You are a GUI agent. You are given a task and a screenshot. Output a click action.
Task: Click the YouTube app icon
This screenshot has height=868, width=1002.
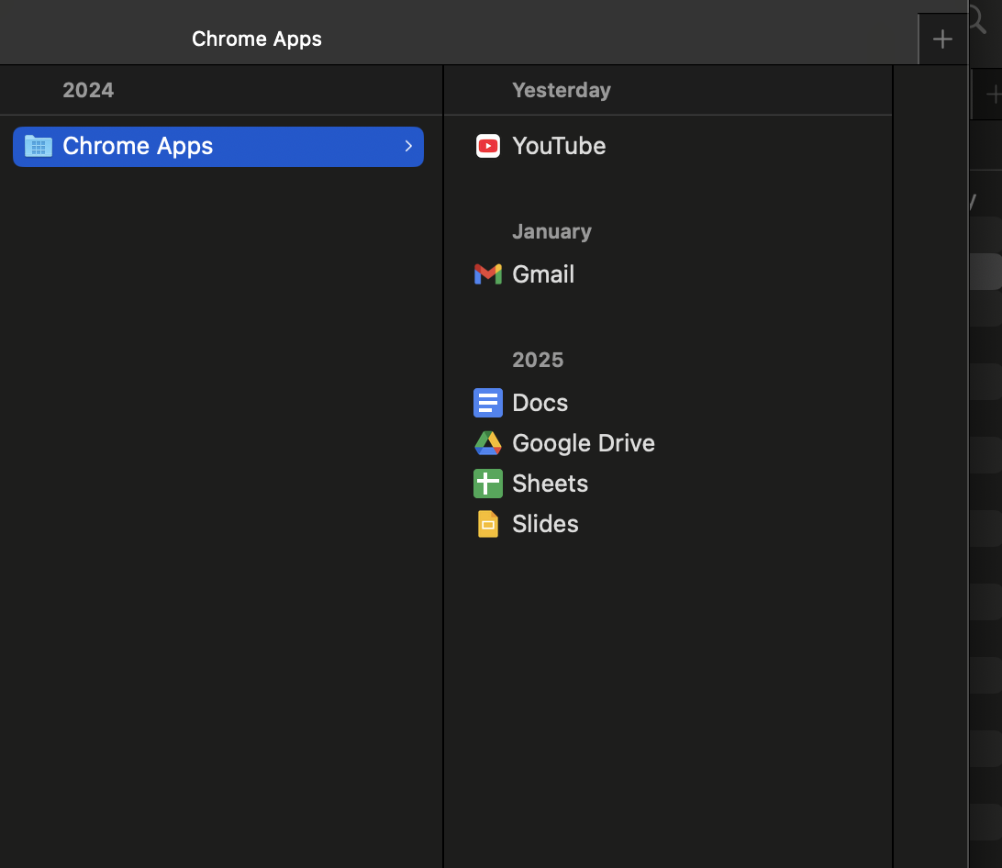tap(488, 146)
